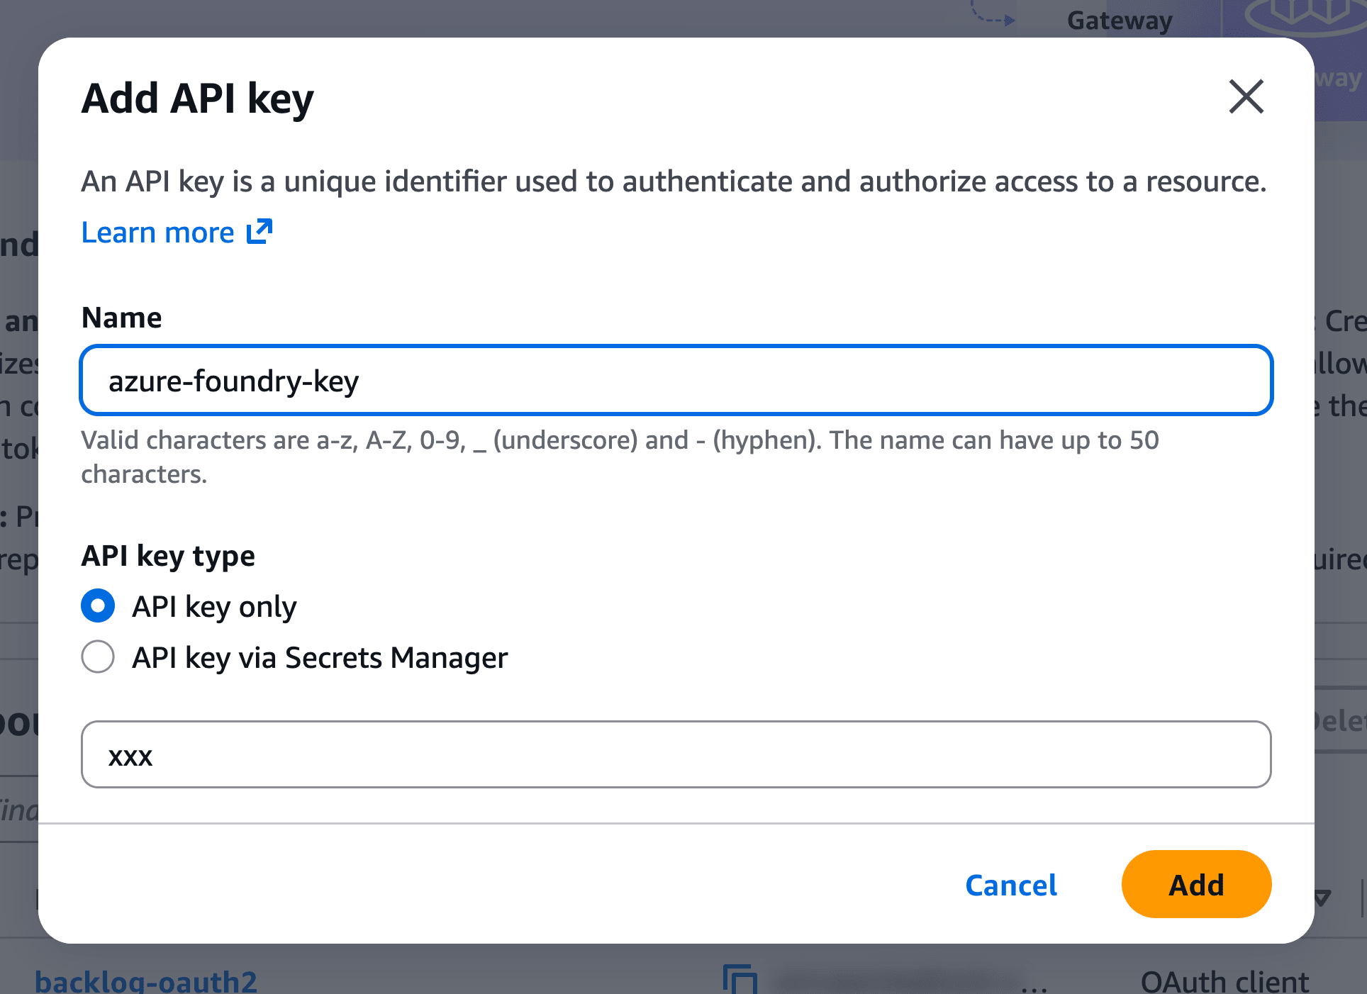The image size is (1367, 994).
Task: Click the OAuth client type cell
Action: 1224,982
